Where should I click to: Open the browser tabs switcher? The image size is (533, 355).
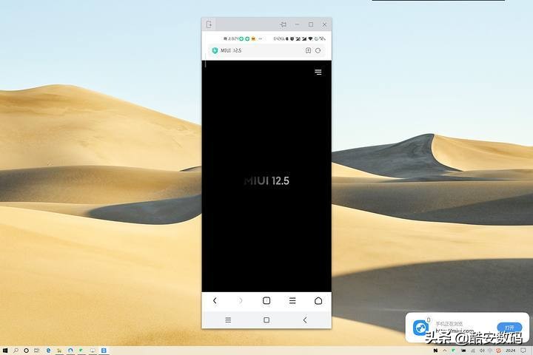(266, 301)
